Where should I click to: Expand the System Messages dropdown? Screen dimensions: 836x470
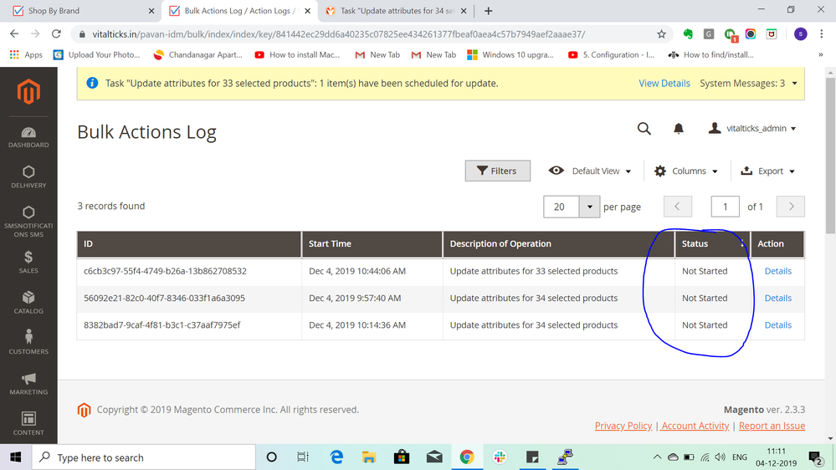[x=748, y=84]
